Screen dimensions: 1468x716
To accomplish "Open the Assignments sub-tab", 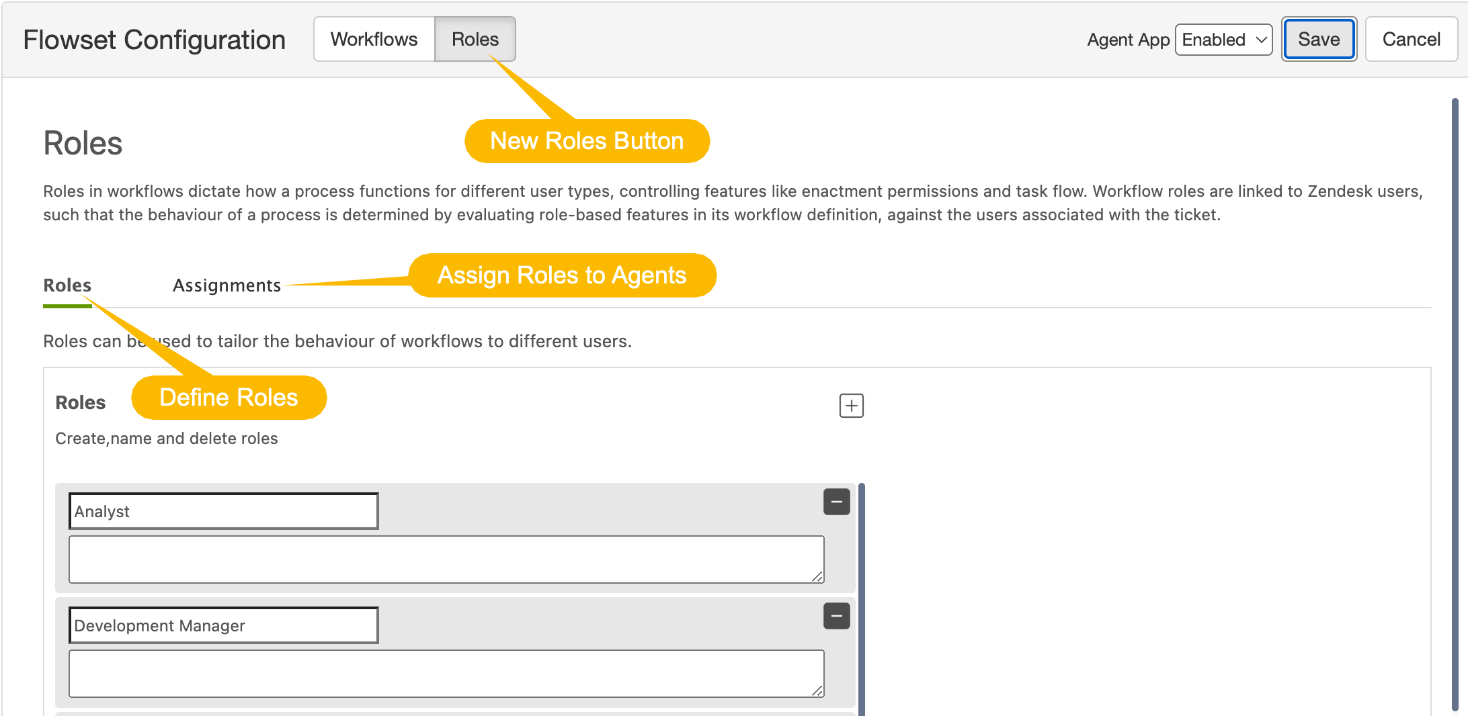I will tap(227, 285).
